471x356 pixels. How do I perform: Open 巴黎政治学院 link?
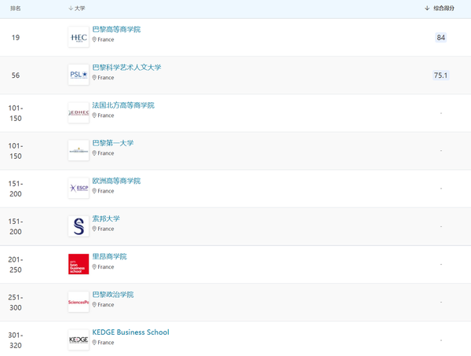pos(112,295)
